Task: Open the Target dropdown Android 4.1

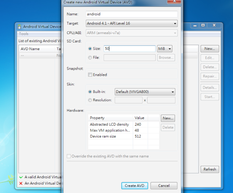Action: click(132, 23)
